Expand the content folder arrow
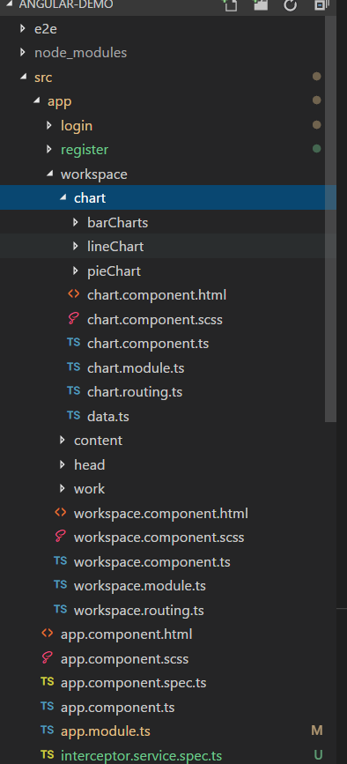Screen dimensions: 347x764 pyautogui.click(x=62, y=440)
